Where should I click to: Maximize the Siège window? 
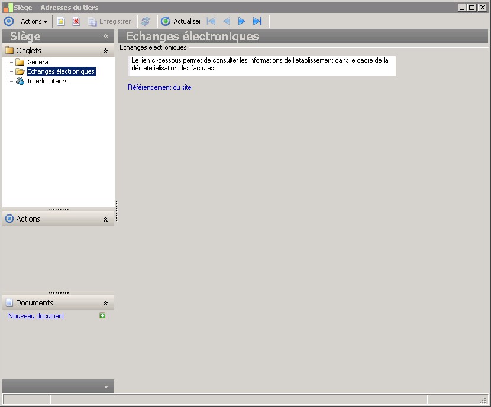point(472,7)
